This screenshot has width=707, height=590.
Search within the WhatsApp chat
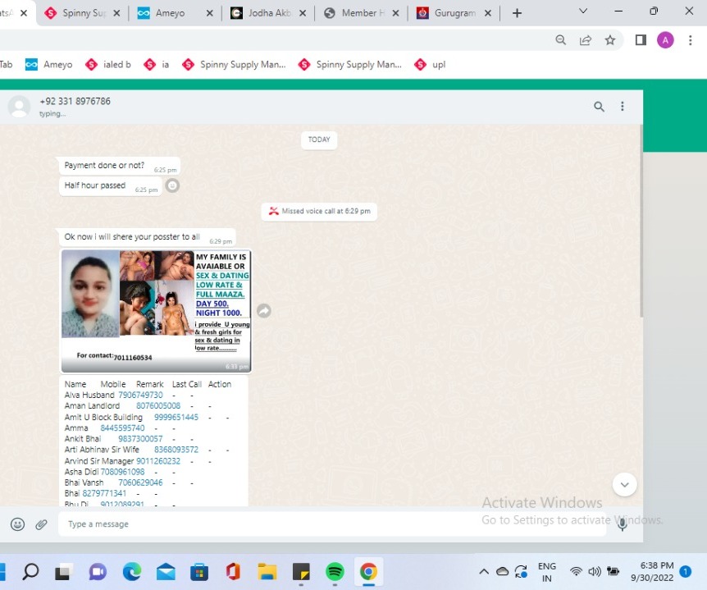599,107
